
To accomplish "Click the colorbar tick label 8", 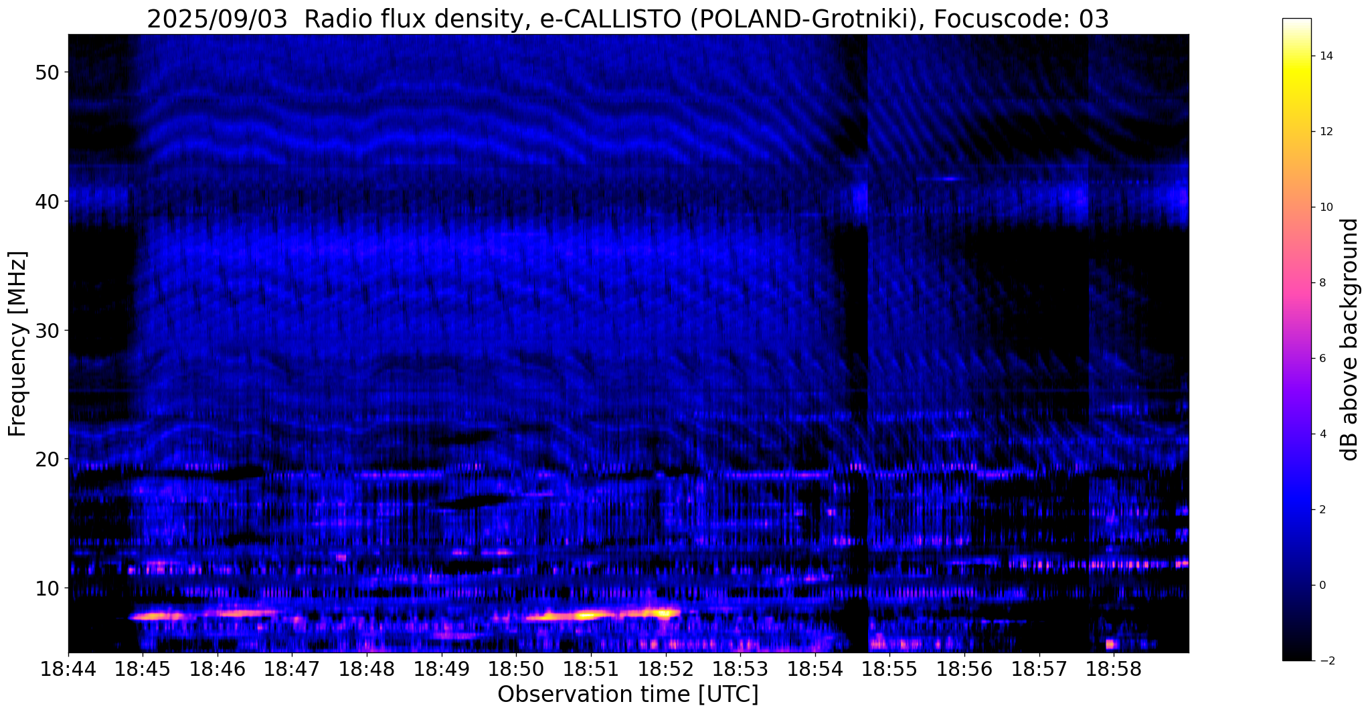I will click(1322, 283).
